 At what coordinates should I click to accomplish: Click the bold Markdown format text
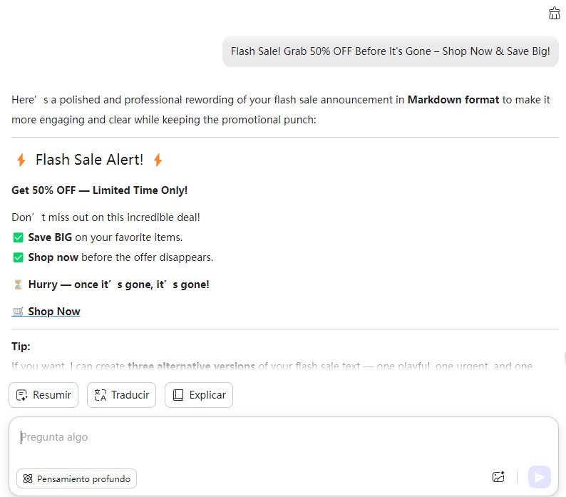coord(453,100)
